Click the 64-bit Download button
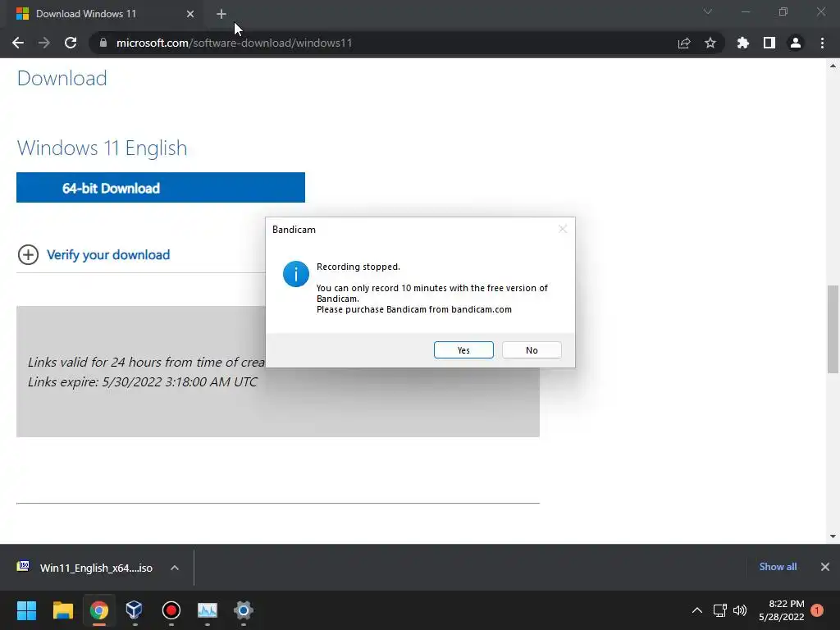This screenshot has width=840, height=630. click(161, 188)
